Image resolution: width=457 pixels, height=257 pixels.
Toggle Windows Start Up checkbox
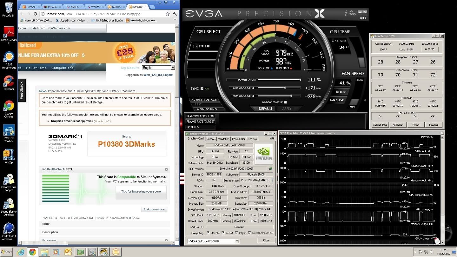(285, 102)
